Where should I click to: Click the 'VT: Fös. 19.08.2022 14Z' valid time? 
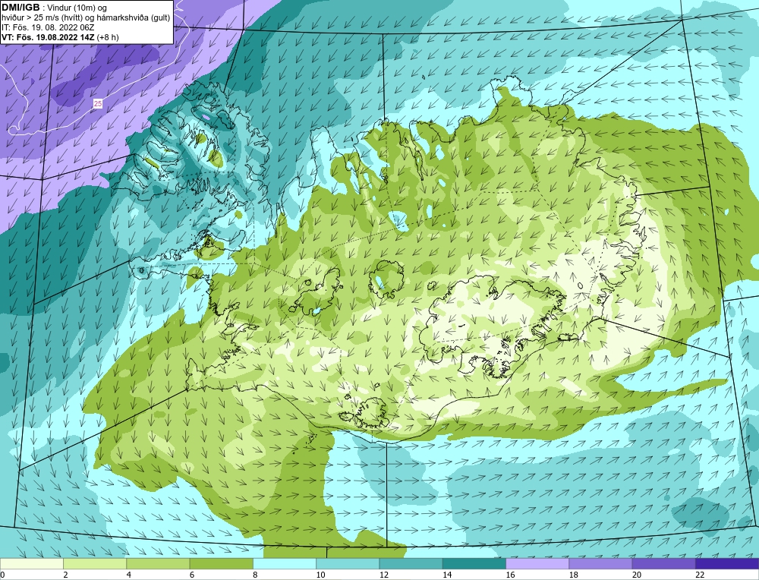(x=48, y=36)
